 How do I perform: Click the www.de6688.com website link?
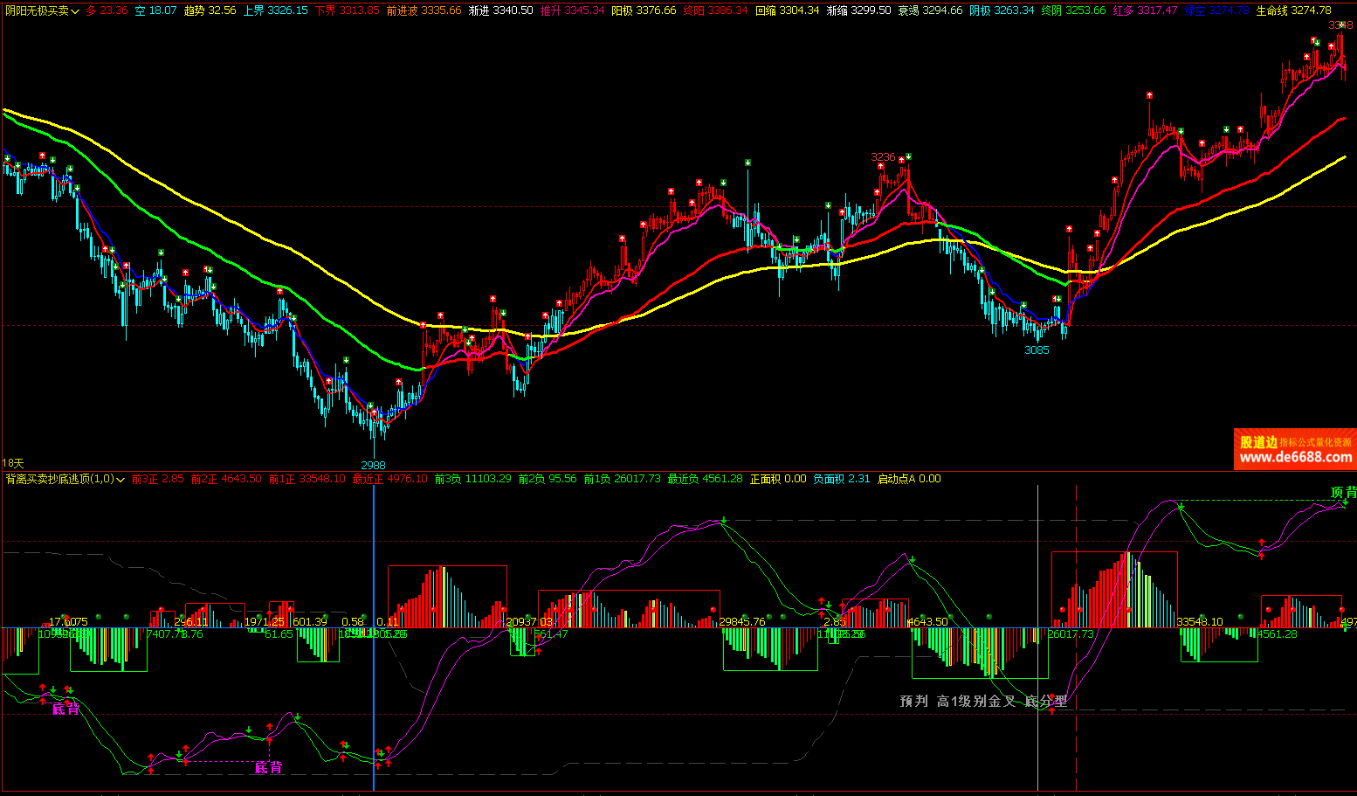click(x=1296, y=457)
